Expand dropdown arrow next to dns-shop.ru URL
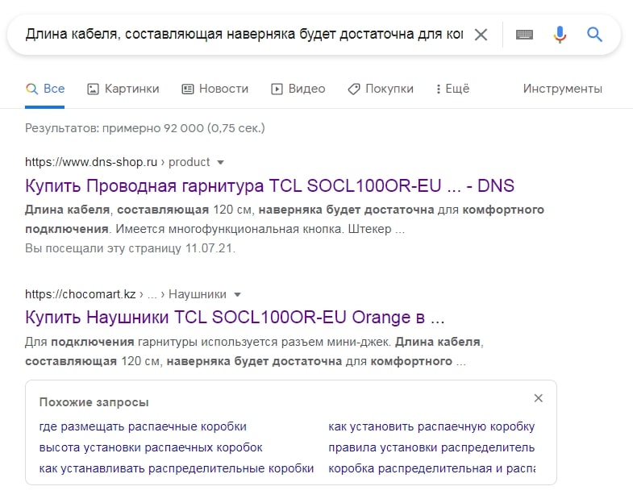Image resolution: width=633 pixels, height=503 pixels. coord(220,163)
